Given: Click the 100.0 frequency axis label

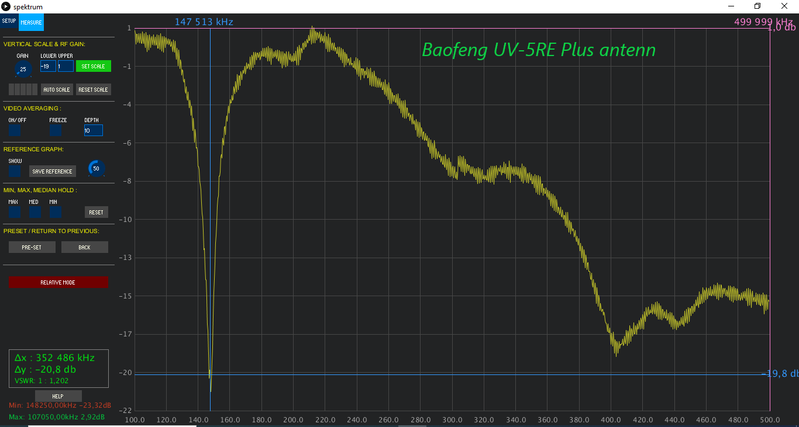Looking at the screenshot, I should point(135,420).
